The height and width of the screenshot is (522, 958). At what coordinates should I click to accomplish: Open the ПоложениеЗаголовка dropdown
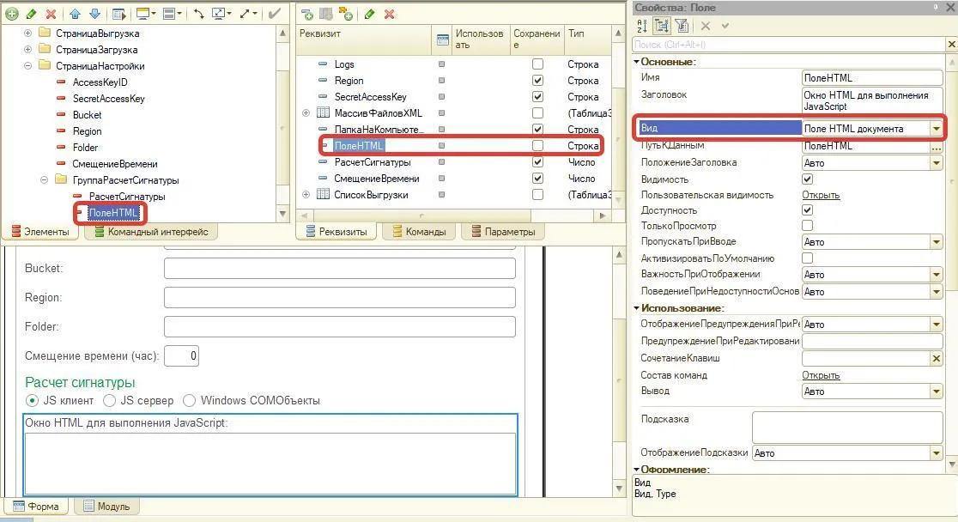tap(936, 163)
